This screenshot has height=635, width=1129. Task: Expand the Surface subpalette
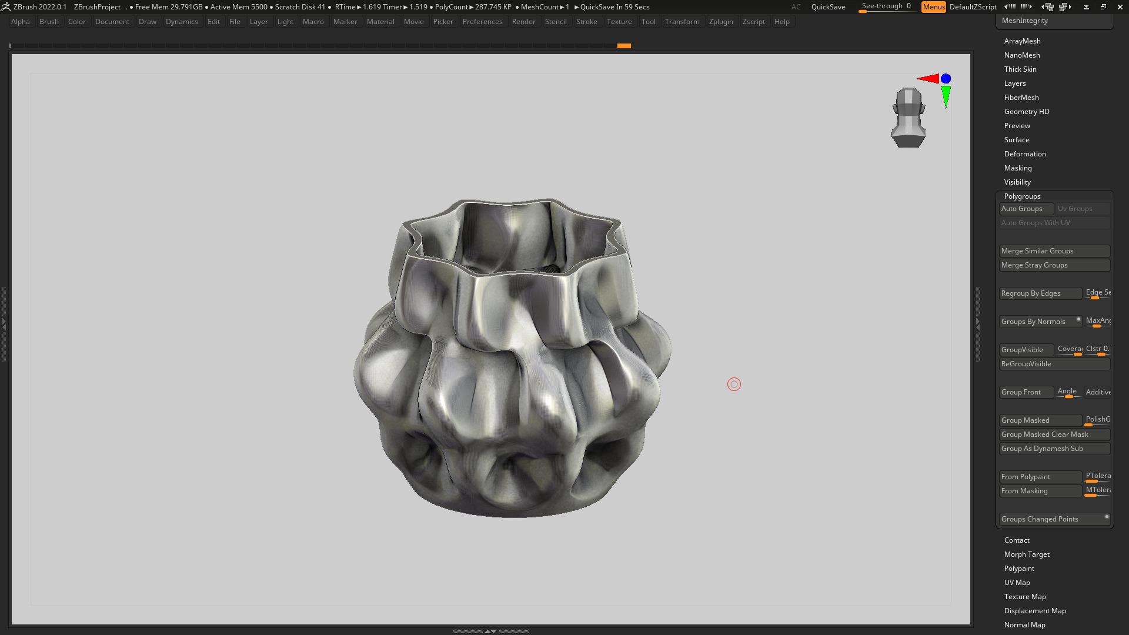[x=1017, y=140]
